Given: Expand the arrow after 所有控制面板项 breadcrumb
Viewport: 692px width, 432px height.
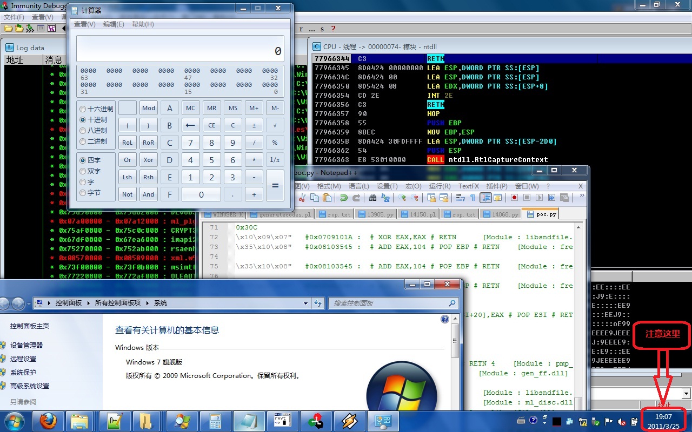Looking at the screenshot, I should 149,303.
